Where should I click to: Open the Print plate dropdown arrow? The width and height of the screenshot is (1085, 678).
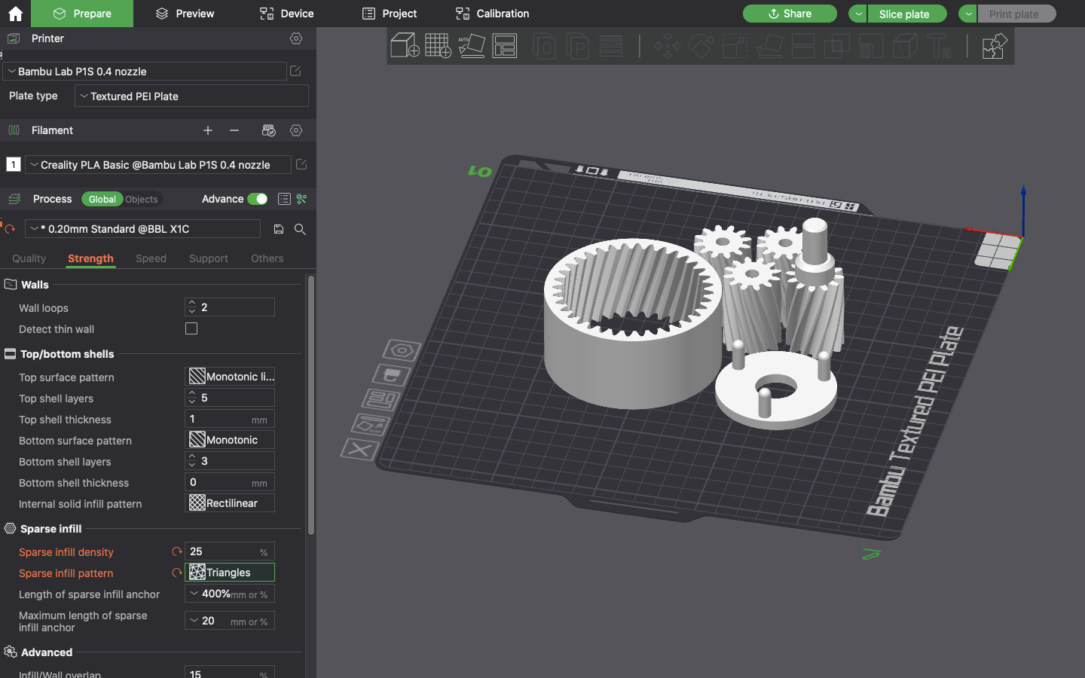[x=968, y=14]
